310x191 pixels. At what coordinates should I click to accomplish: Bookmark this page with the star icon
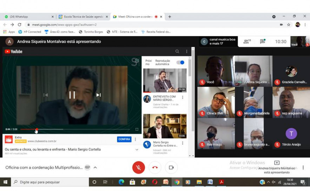[x=289, y=25]
